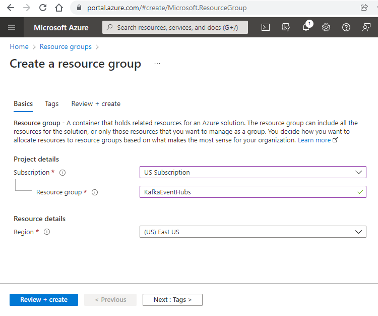
Task: Click the Resource group field label
Action: pos(59,192)
